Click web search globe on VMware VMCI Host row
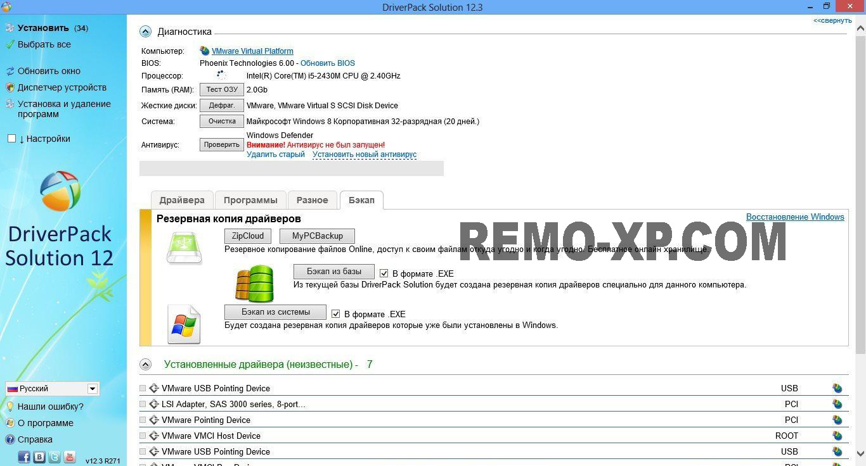This screenshot has height=466, width=866. (837, 436)
